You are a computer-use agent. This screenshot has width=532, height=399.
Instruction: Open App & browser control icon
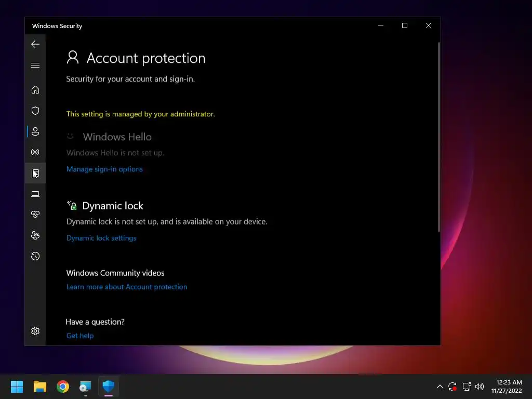(x=35, y=173)
